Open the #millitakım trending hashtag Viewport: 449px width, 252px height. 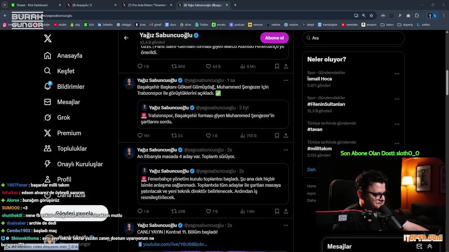point(319,148)
